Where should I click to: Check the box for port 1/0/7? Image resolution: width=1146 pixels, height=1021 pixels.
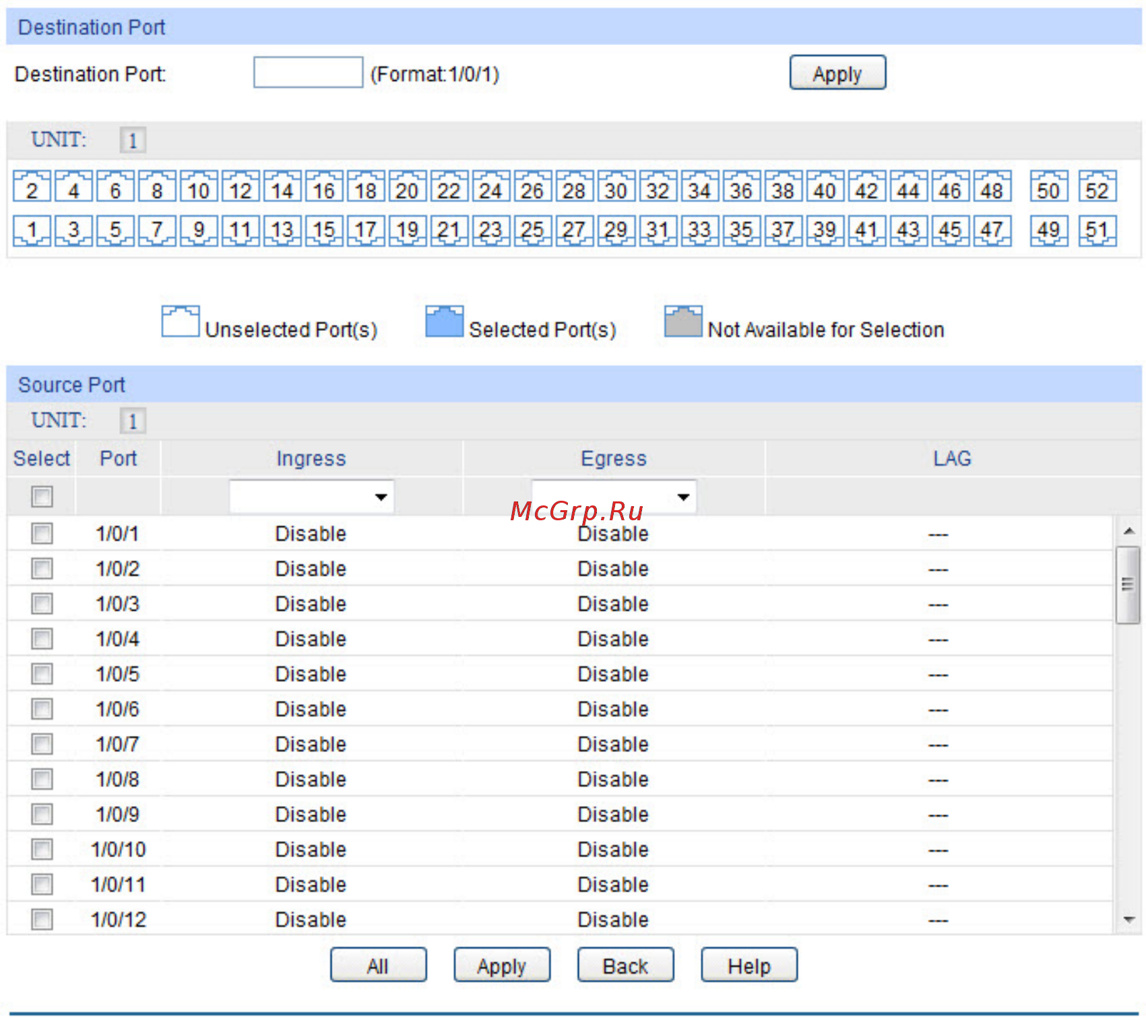[x=42, y=743]
